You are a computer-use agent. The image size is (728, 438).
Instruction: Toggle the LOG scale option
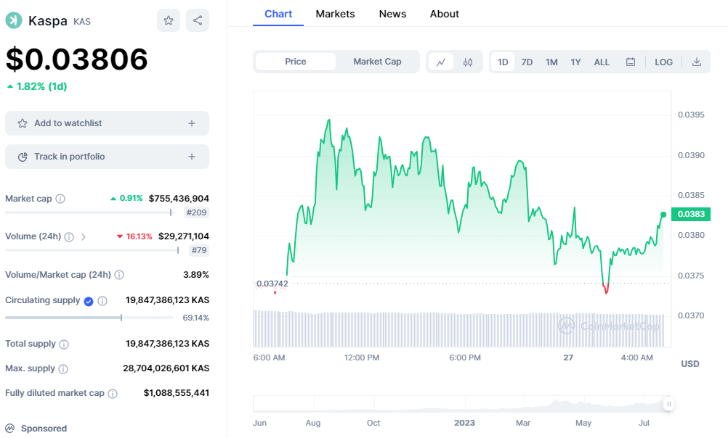663,62
